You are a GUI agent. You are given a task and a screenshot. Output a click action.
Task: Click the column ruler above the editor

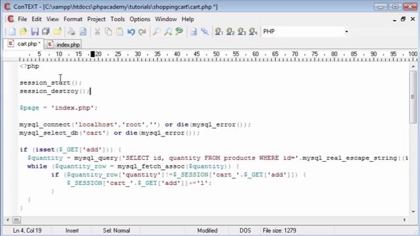coord(210,56)
